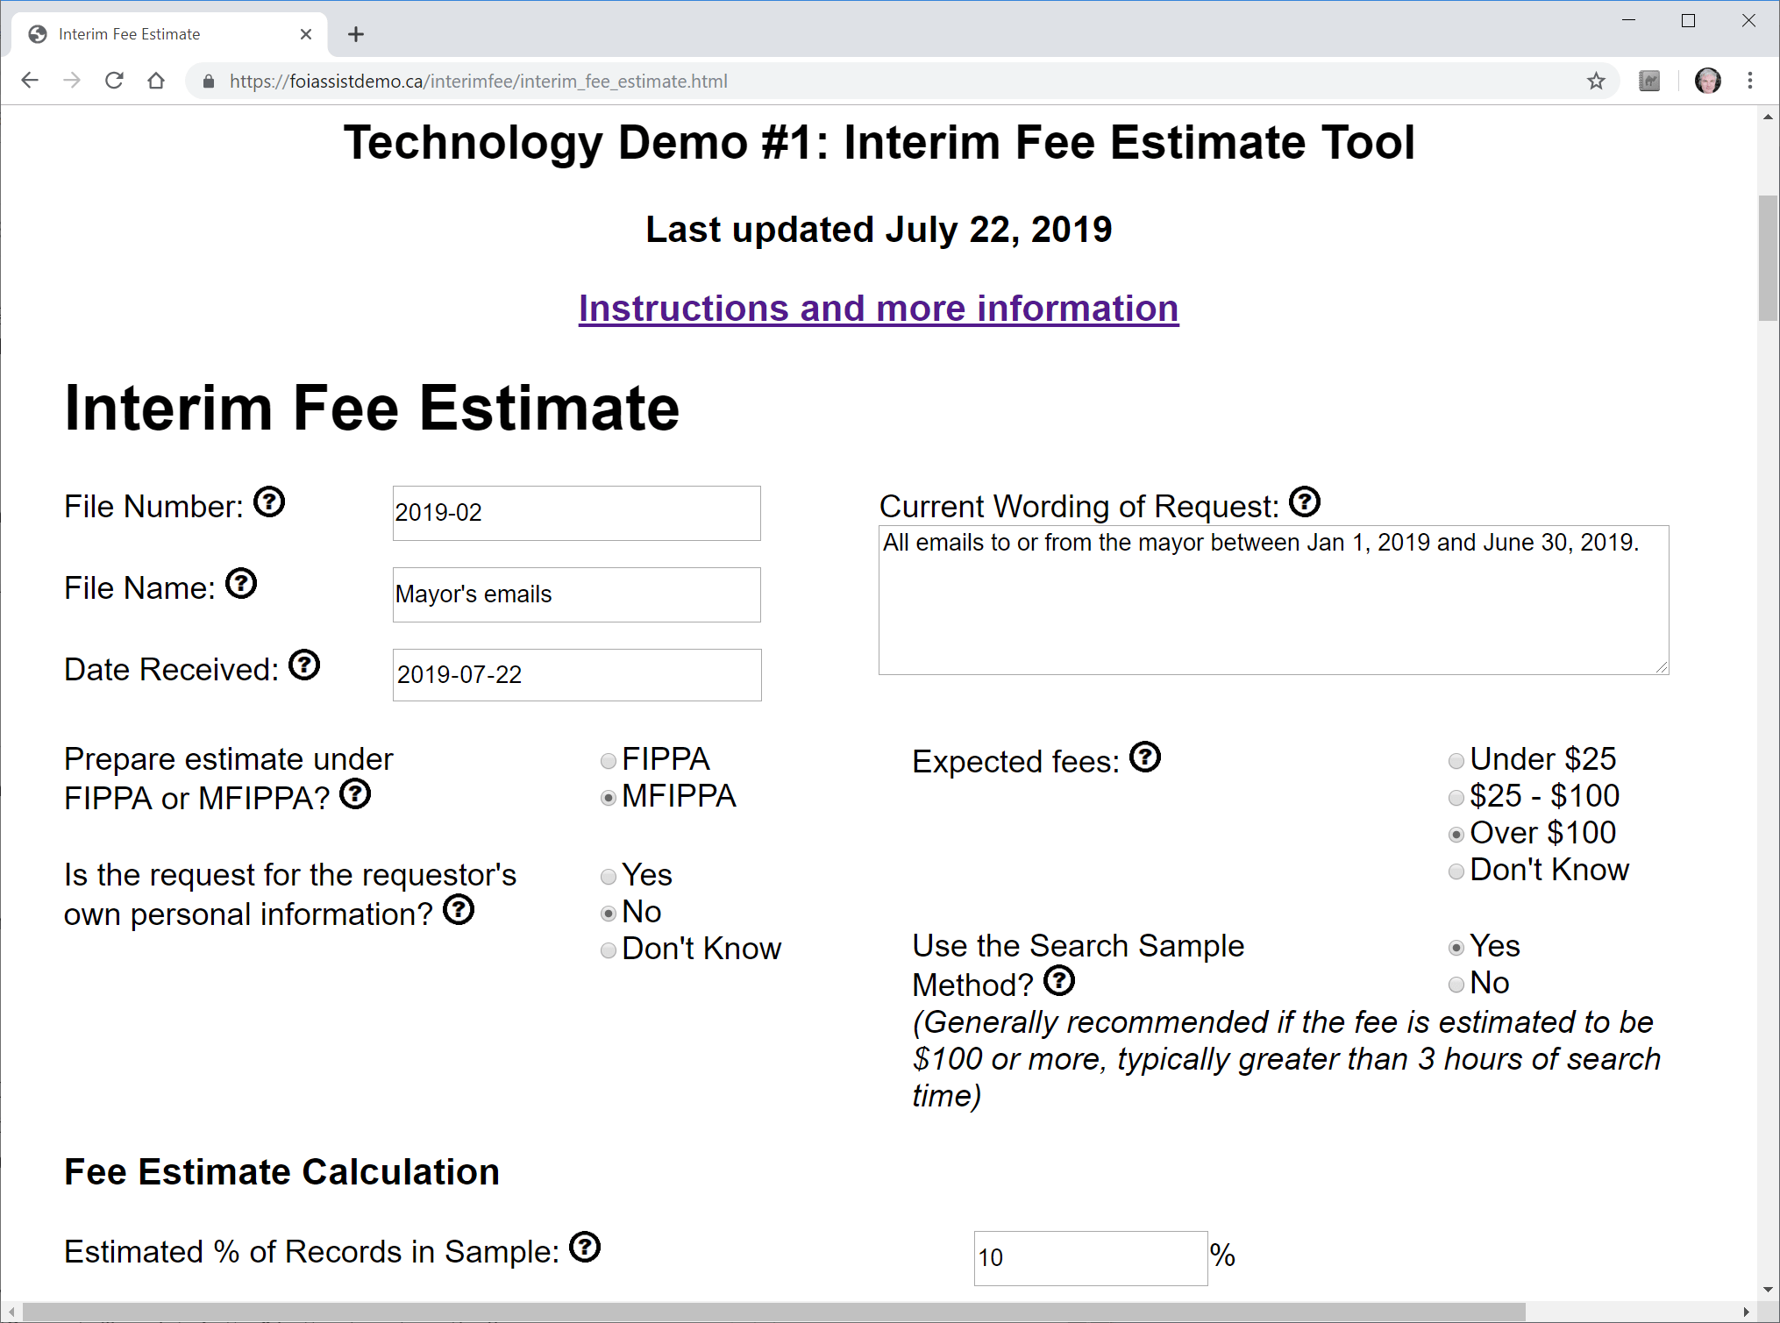Choose the Under $25 expected fees option
This screenshot has width=1780, height=1323.
pos(1456,760)
